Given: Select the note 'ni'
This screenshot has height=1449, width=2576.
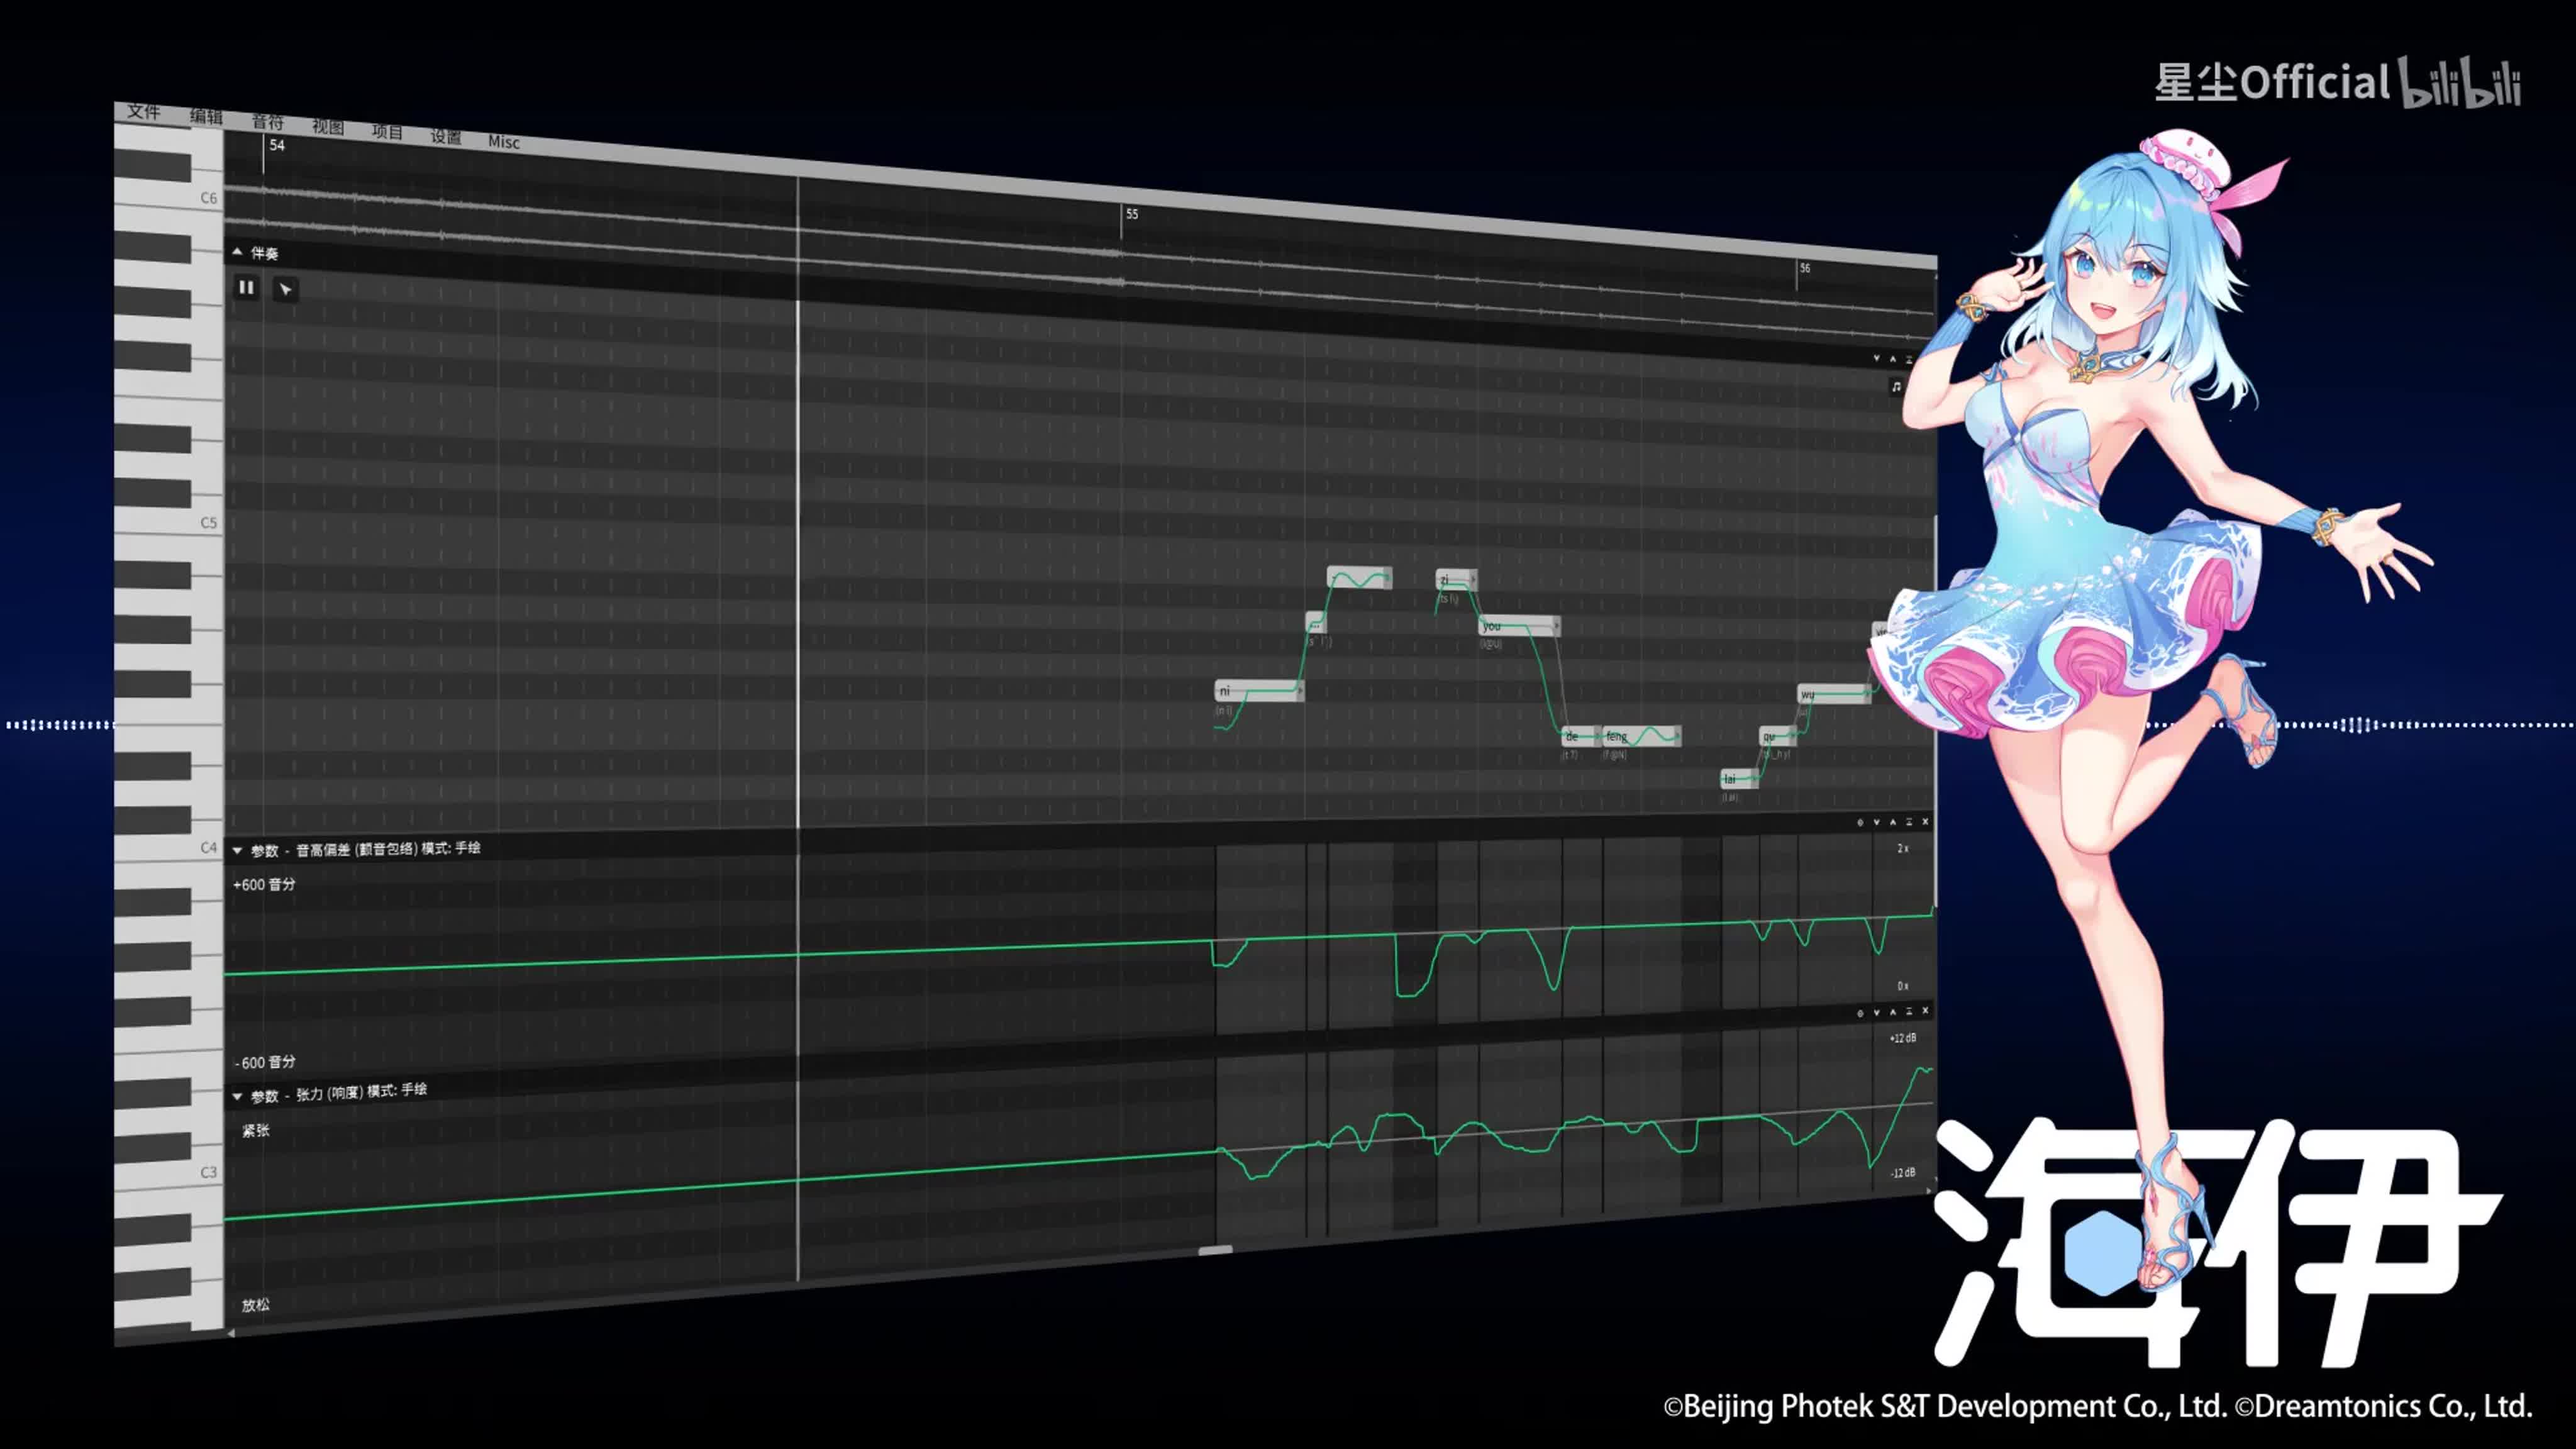Looking at the screenshot, I should pyautogui.click(x=1260, y=691).
